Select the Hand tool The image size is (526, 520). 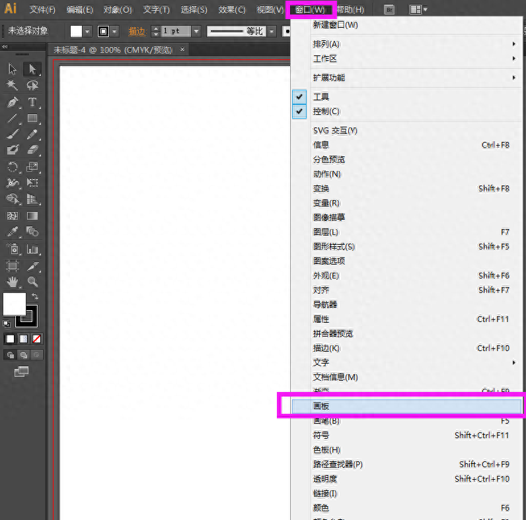click(x=13, y=282)
